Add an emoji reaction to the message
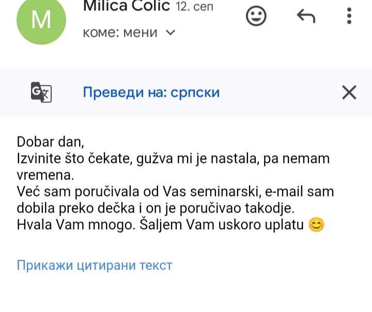 (x=256, y=16)
